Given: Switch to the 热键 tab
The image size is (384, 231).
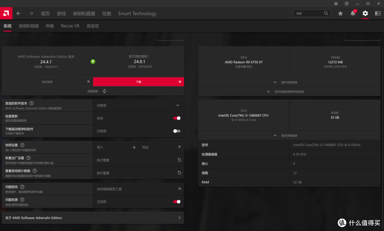Looking at the screenshot, I should click(50, 26).
